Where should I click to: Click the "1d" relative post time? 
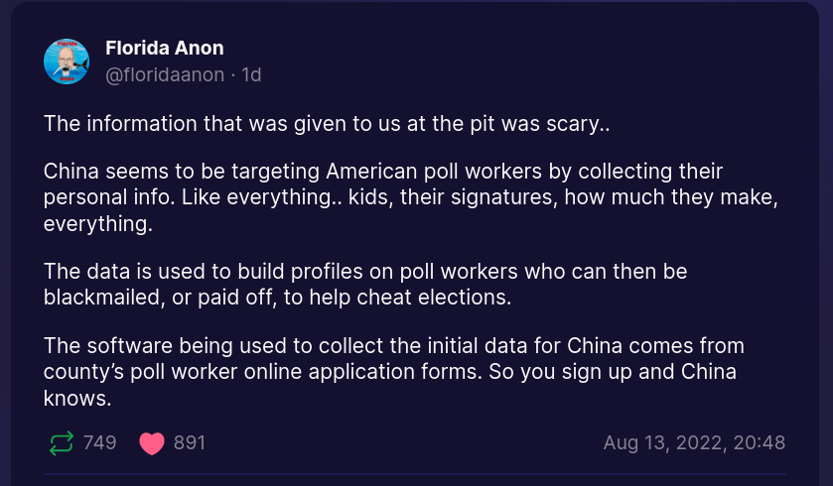(251, 74)
